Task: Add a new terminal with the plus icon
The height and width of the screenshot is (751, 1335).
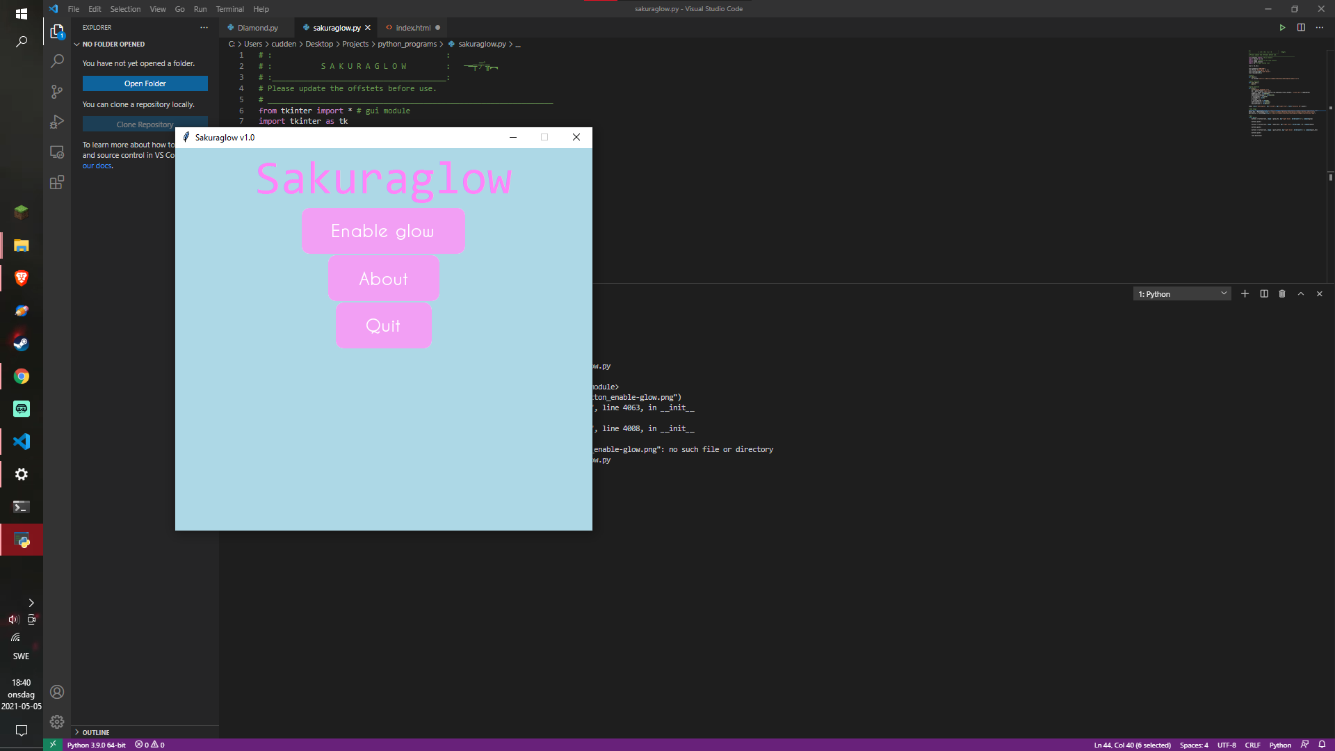Action: tap(1245, 293)
